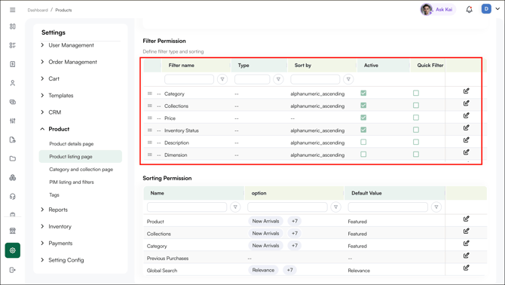Click the green settings gear icon
This screenshot has height=285, width=505.
(13, 250)
